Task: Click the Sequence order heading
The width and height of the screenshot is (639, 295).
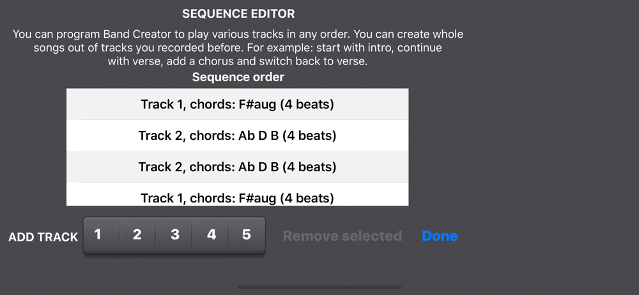Action: 238,77
